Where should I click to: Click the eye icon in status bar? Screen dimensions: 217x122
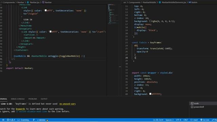(3, 120)
